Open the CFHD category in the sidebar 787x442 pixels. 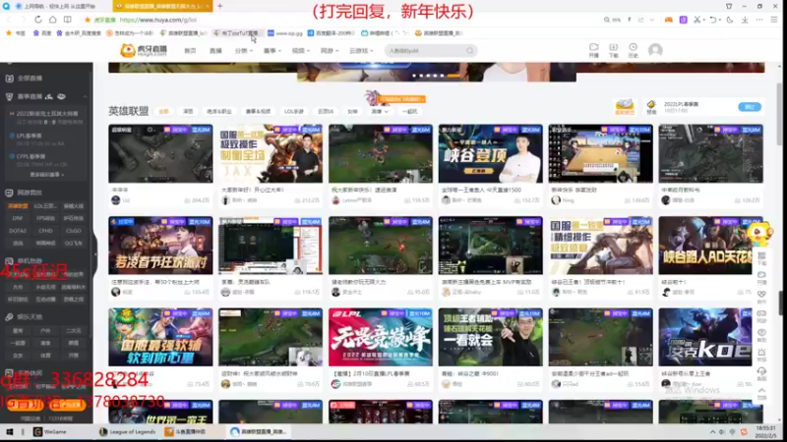tap(45, 231)
